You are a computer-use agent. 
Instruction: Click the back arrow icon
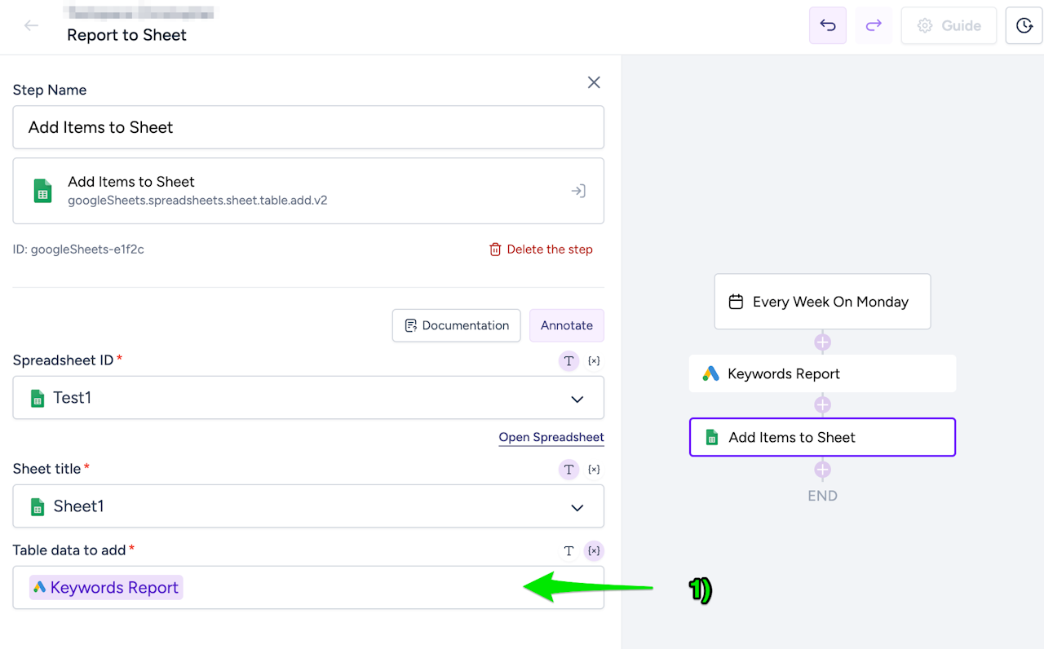pyautogui.click(x=31, y=25)
